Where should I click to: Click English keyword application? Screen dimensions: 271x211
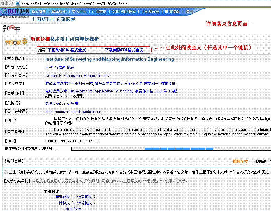91,112
